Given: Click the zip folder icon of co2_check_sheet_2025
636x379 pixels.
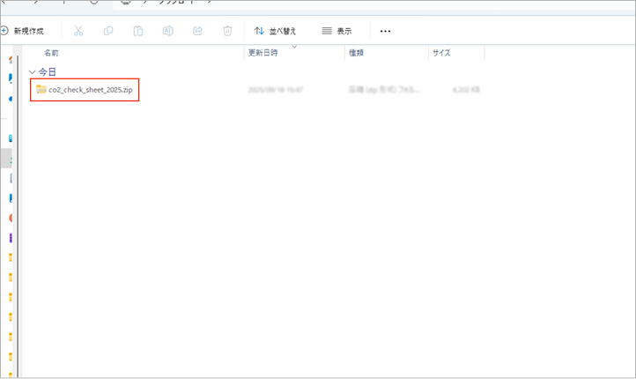Looking at the screenshot, I should coord(41,89).
